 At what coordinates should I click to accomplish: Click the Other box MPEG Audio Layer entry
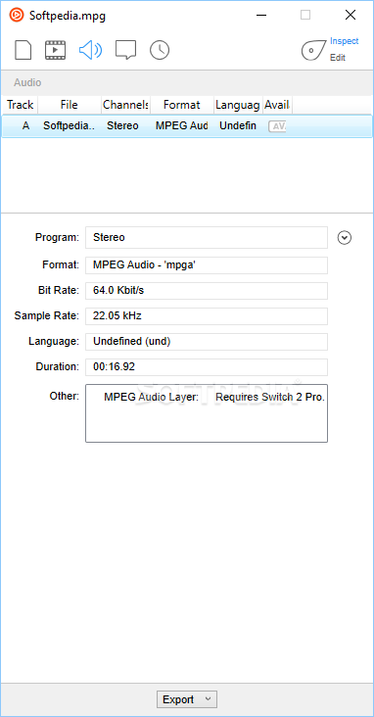pyautogui.click(x=214, y=398)
